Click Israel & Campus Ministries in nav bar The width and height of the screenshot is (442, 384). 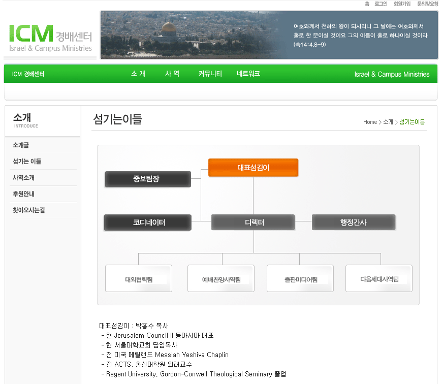point(392,74)
